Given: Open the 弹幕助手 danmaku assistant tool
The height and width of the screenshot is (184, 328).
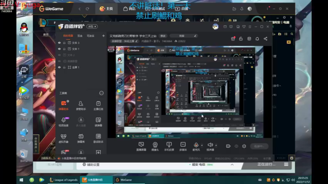Looking at the screenshot, I should [64, 105].
